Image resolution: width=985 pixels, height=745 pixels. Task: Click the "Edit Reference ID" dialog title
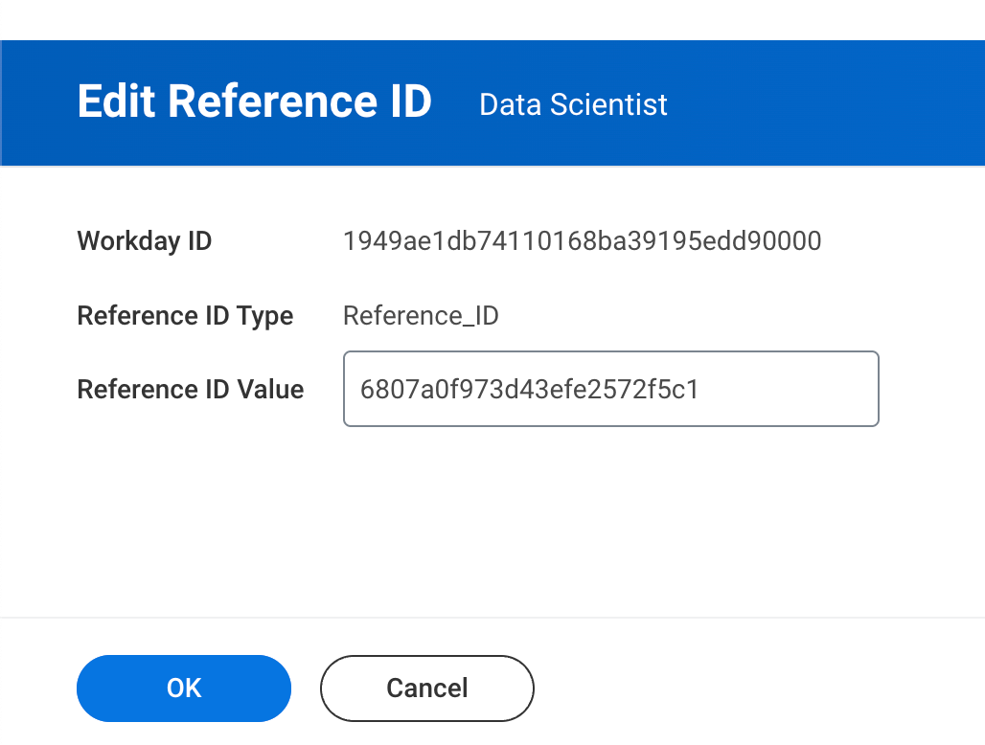click(254, 102)
